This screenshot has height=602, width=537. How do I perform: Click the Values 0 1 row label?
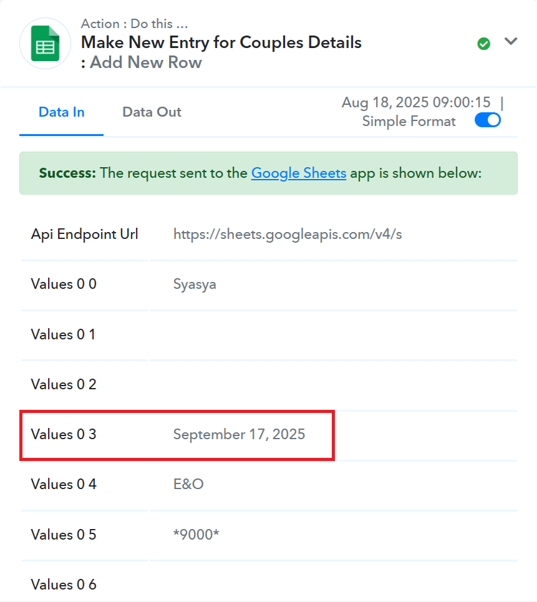pos(63,334)
